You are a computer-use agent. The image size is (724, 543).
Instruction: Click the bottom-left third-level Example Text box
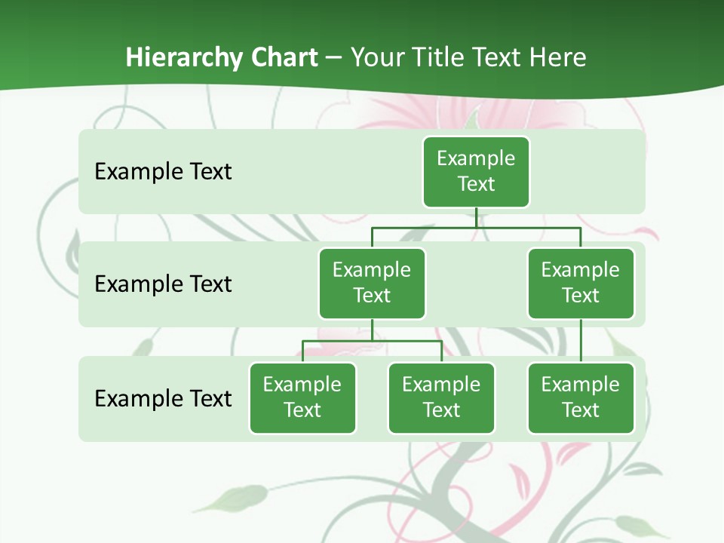[302, 397]
